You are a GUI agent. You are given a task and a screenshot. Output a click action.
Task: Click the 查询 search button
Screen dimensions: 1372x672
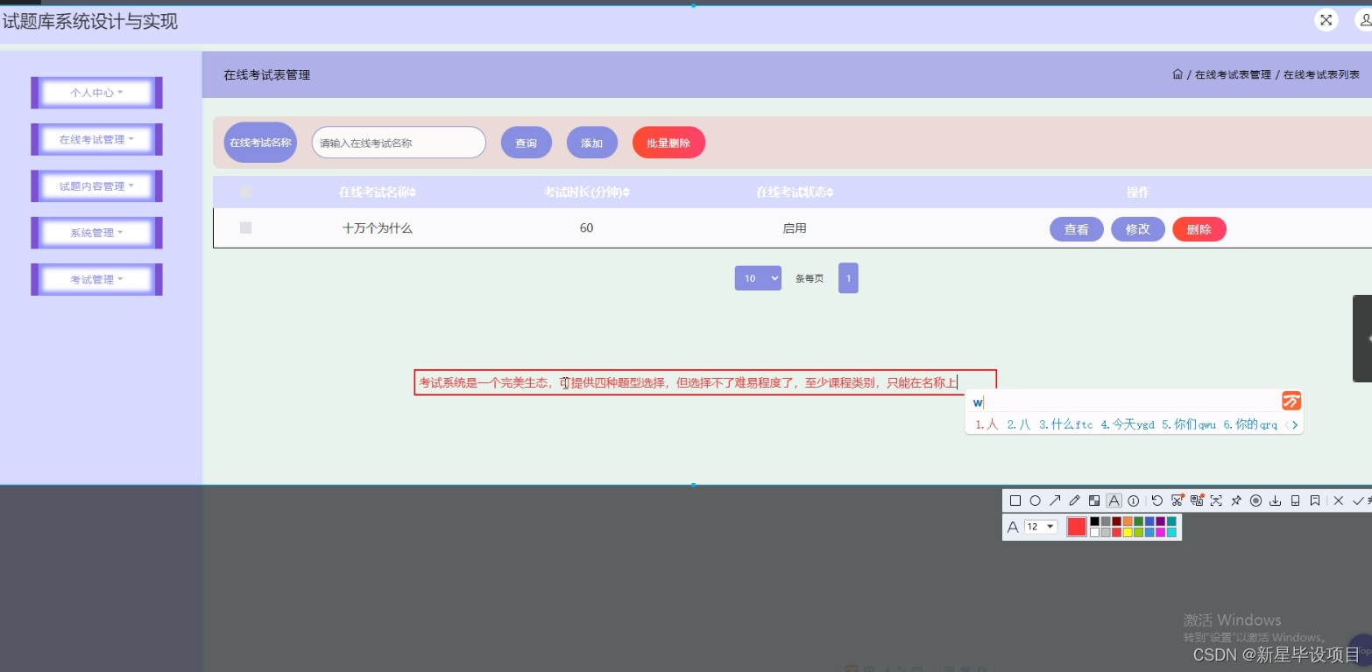point(526,142)
